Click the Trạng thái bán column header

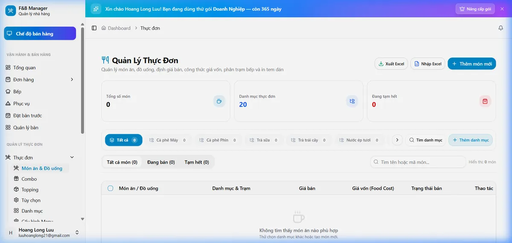(427, 188)
